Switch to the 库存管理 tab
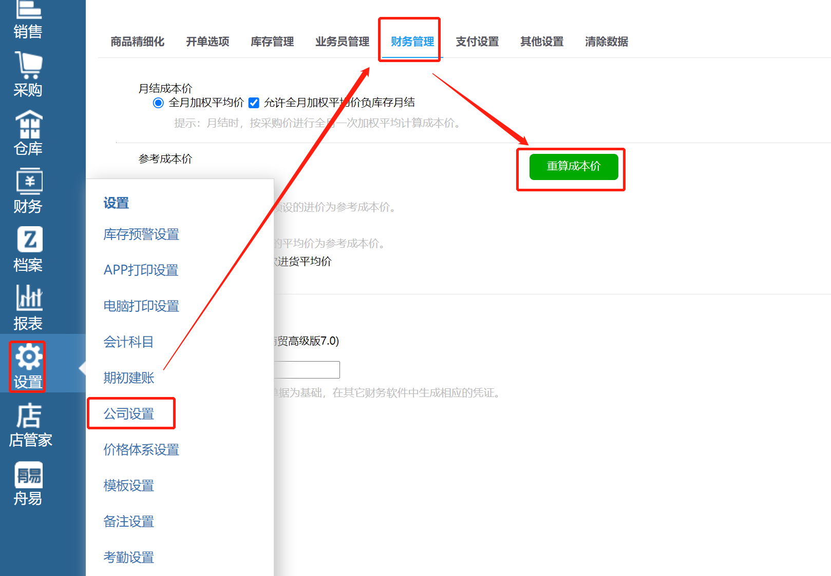The width and height of the screenshot is (831, 576). [272, 42]
